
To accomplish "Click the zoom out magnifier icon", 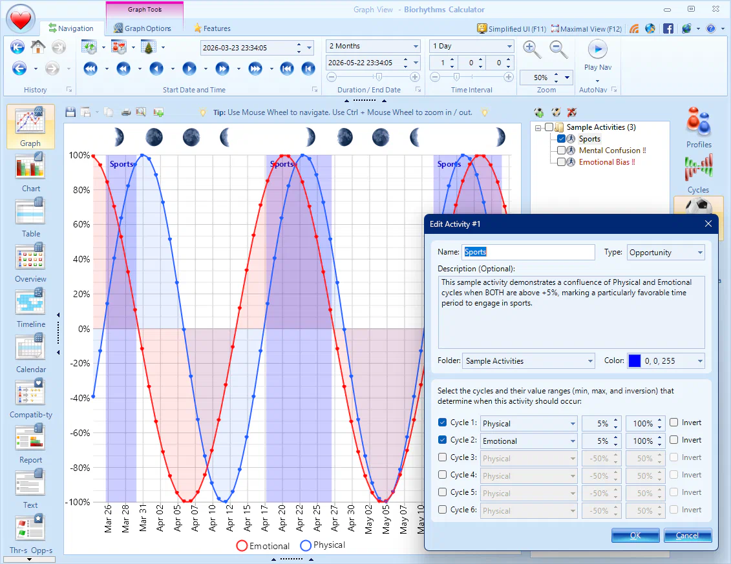I will 558,49.
